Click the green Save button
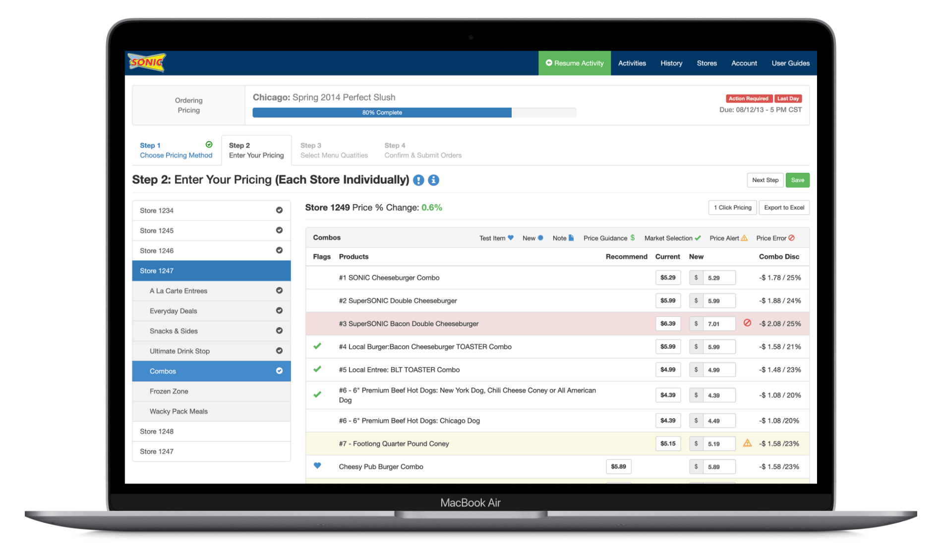The width and height of the screenshot is (942, 560). [x=797, y=180]
